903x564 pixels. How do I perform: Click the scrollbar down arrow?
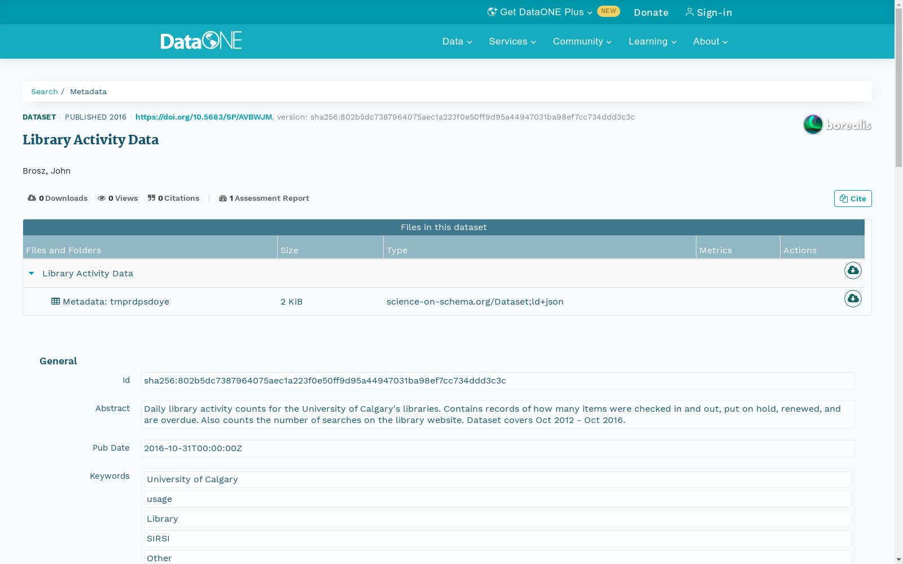click(x=898, y=559)
